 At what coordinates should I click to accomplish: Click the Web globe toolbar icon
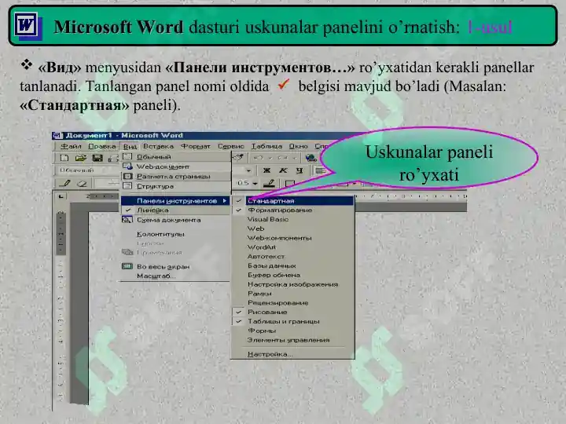click(x=311, y=158)
